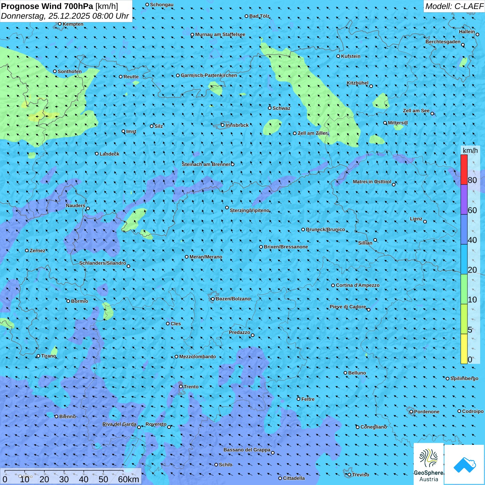Click the 'Zell am Ziller' label
Viewport: 485px width, 485px height.
312,133
